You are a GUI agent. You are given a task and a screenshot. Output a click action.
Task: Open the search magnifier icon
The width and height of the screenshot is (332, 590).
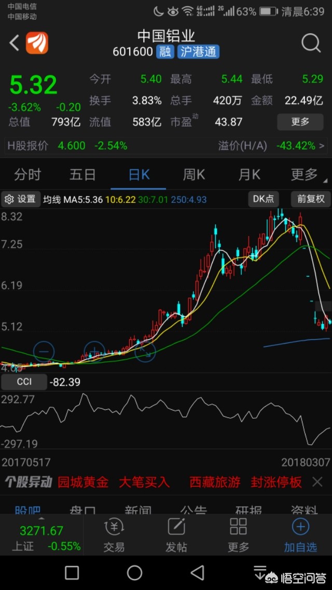pyautogui.click(x=311, y=43)
